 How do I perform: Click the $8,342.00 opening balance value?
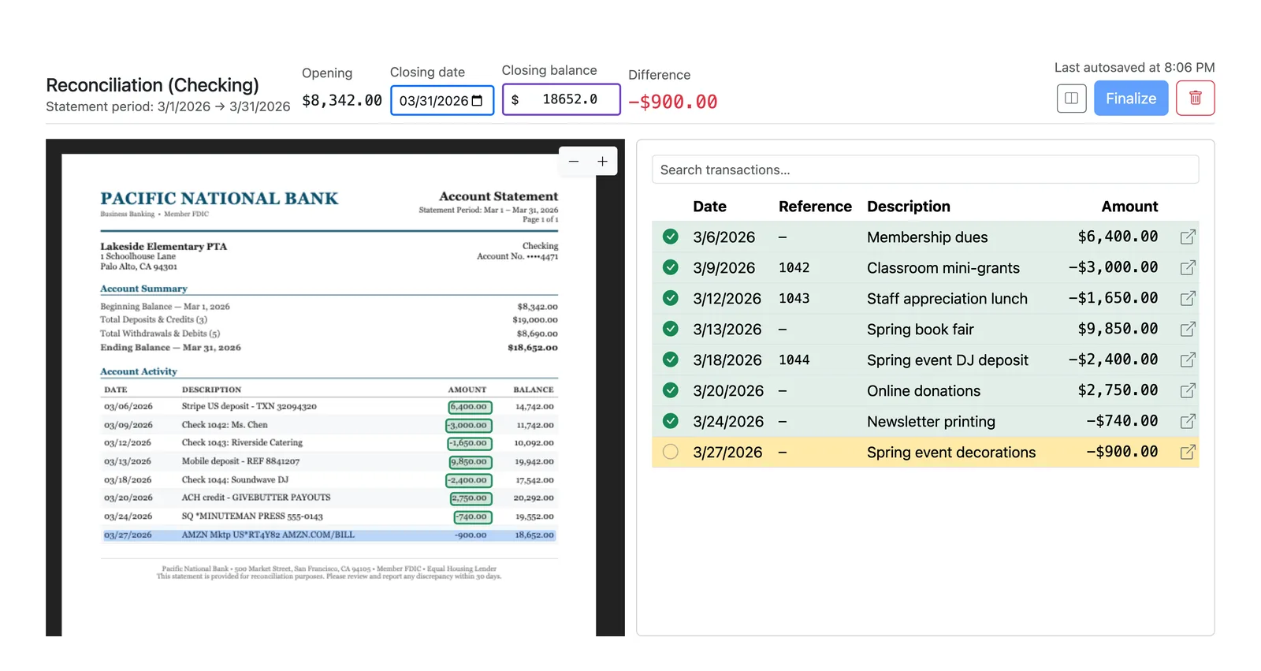[x=342, y=100]
